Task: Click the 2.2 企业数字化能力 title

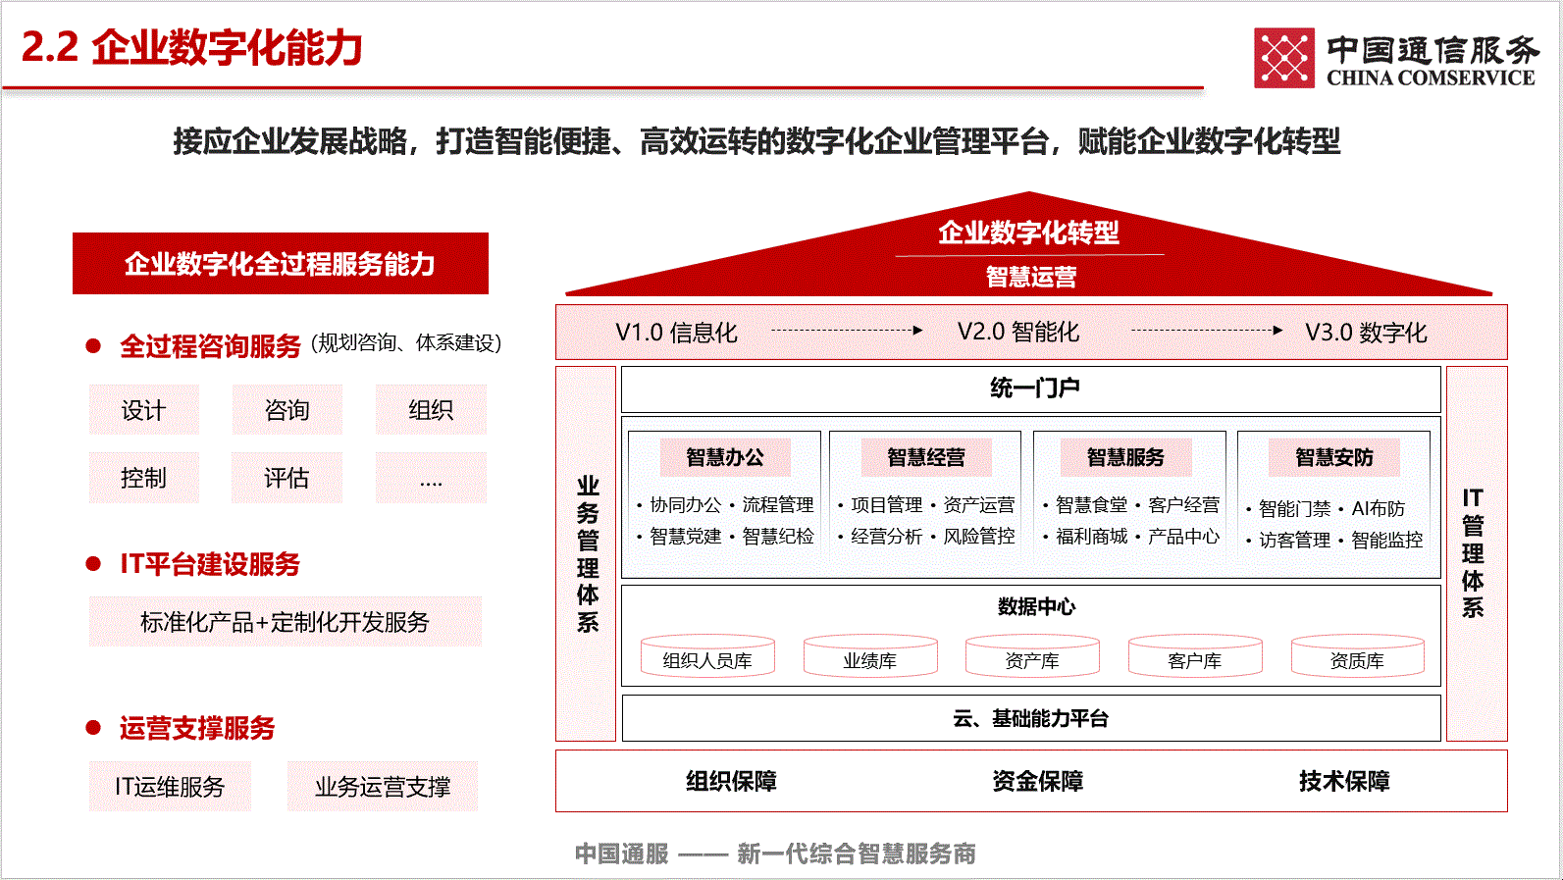Action: pos(192,47)
